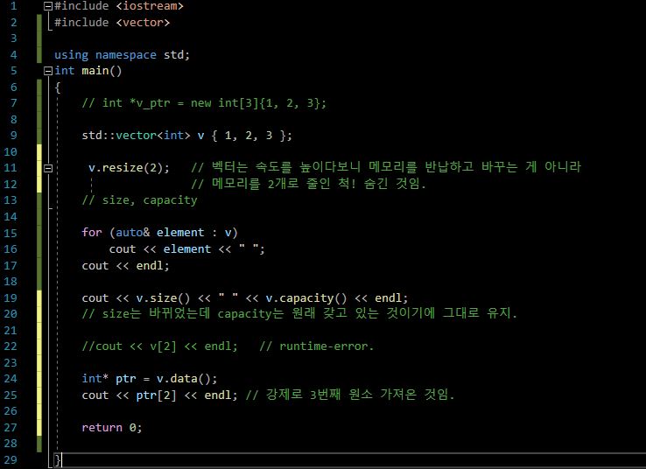Click 'using namespace std;' line
This screenshot has width=646, height=469.
click(122, 55)
